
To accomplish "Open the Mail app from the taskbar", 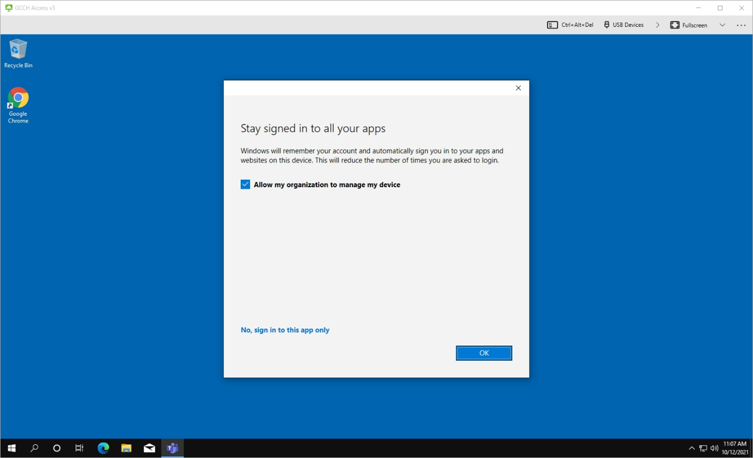I will (149, 448).
